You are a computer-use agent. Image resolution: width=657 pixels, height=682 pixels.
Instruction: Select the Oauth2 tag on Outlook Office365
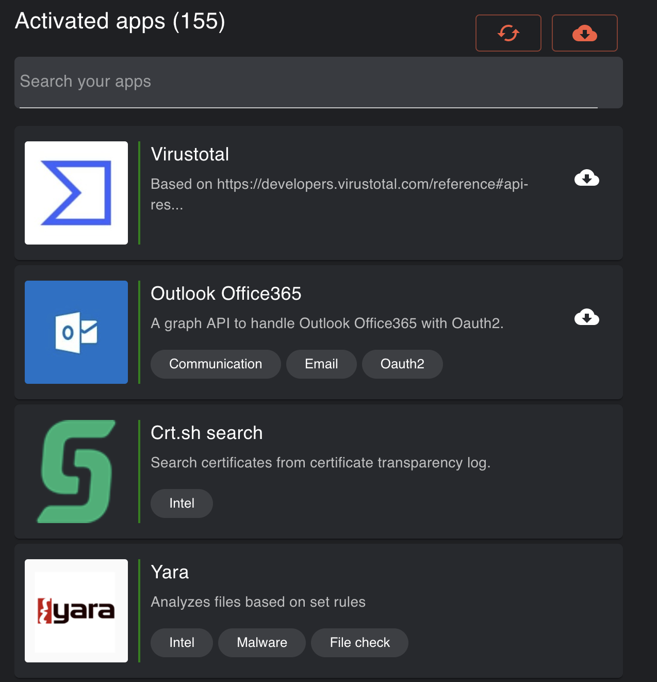402,364
